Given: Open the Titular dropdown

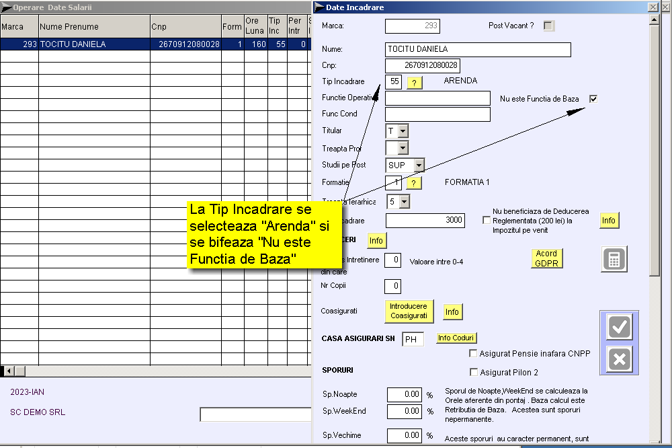Looking at the screenshot, I should tap(403, 131).
